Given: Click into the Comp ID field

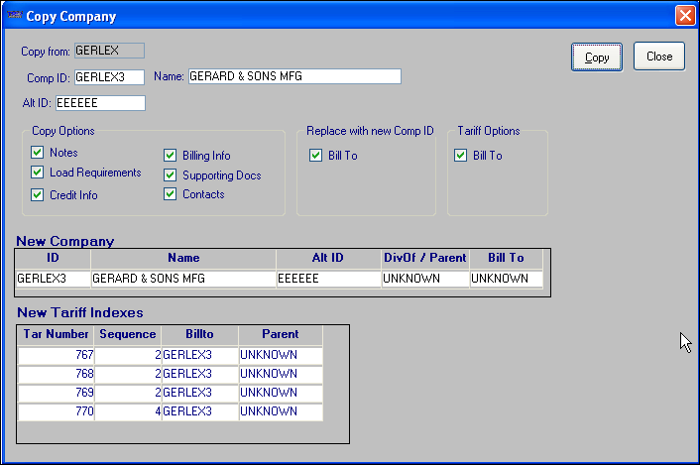Looking at the screenshot, I should click(109, 76).
